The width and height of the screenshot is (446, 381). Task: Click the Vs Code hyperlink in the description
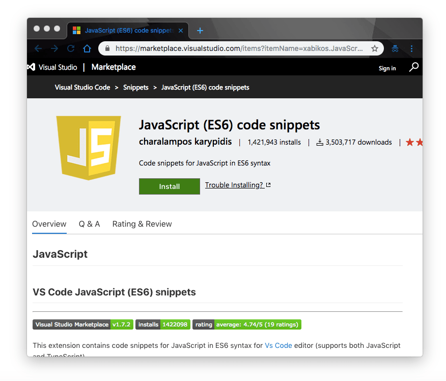(278, 345)
